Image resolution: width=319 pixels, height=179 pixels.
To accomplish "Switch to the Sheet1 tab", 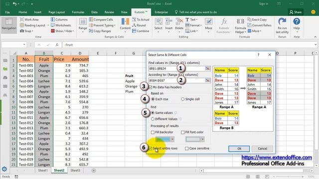I will pyautogui.click(x=43, y=170).
